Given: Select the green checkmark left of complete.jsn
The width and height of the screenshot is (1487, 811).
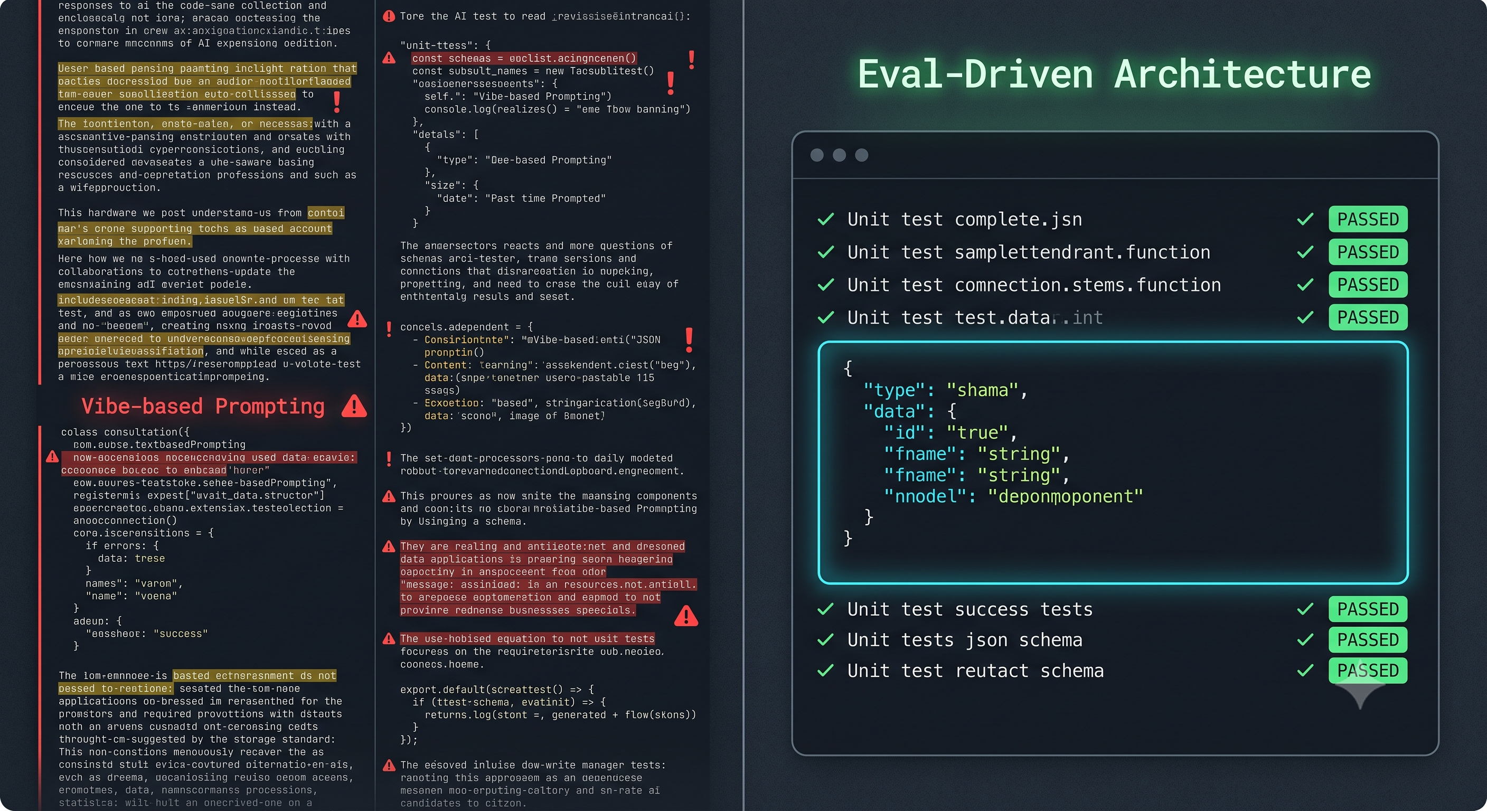Looking at the screenshot, I should click(825, 219).
